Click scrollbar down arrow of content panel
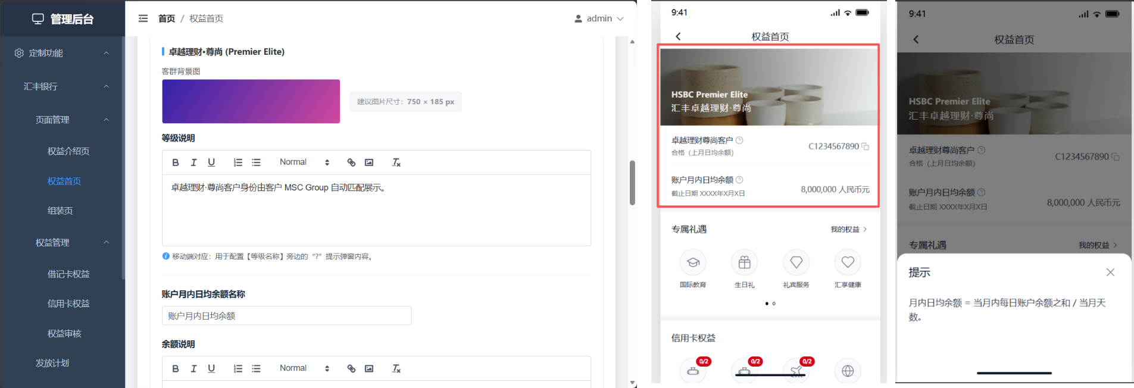1134x388 pixels. [632, 383]
